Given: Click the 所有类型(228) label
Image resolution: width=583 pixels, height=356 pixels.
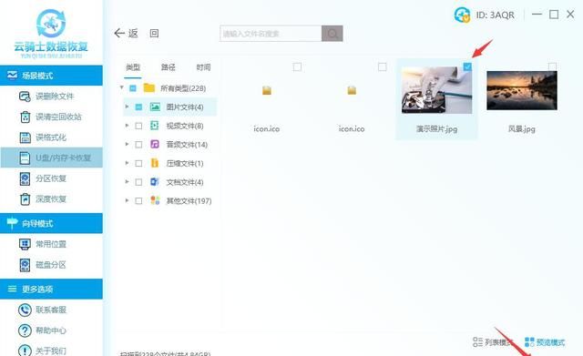Looking at the screenshot, I should (183, 88).
